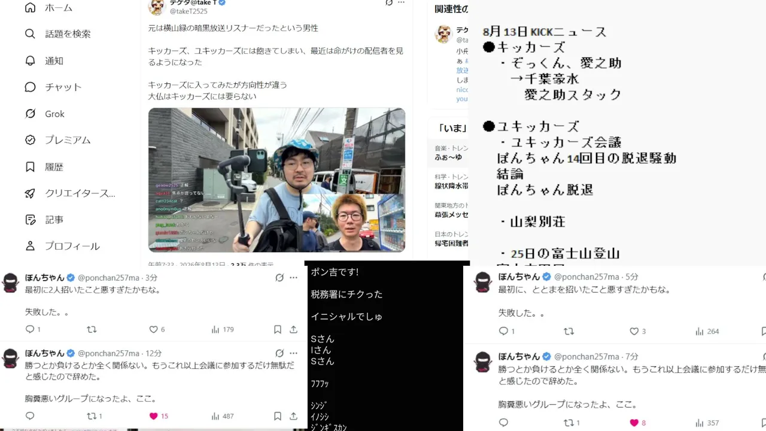This screenshot has height=431, width=766.
Task: Open the 通知 bell icon
Action: (x=30, y=60)
